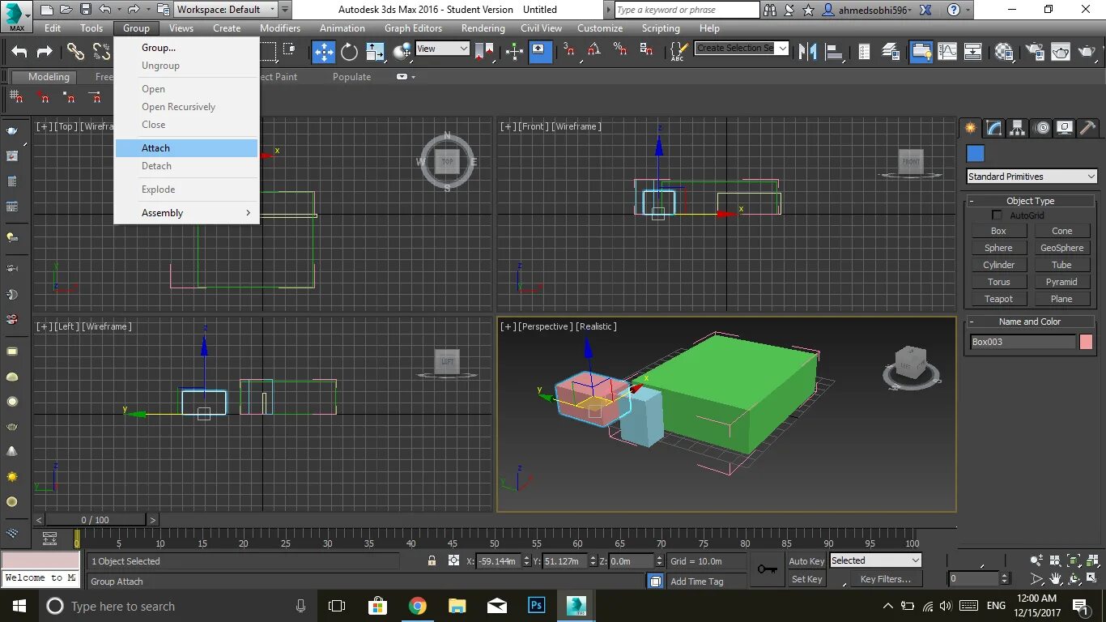Open the Modify command panel tab
Screen dimensions: 1106x622
993,128
